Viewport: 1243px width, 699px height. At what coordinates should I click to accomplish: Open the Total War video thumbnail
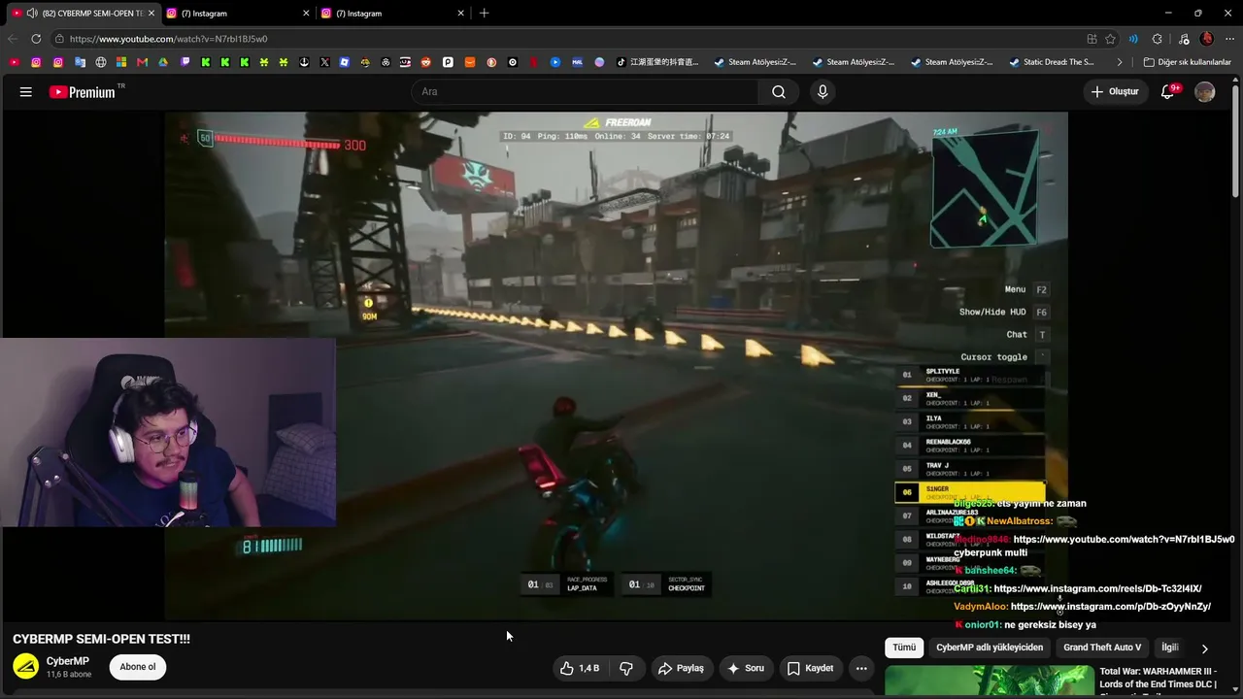(990, 682)
